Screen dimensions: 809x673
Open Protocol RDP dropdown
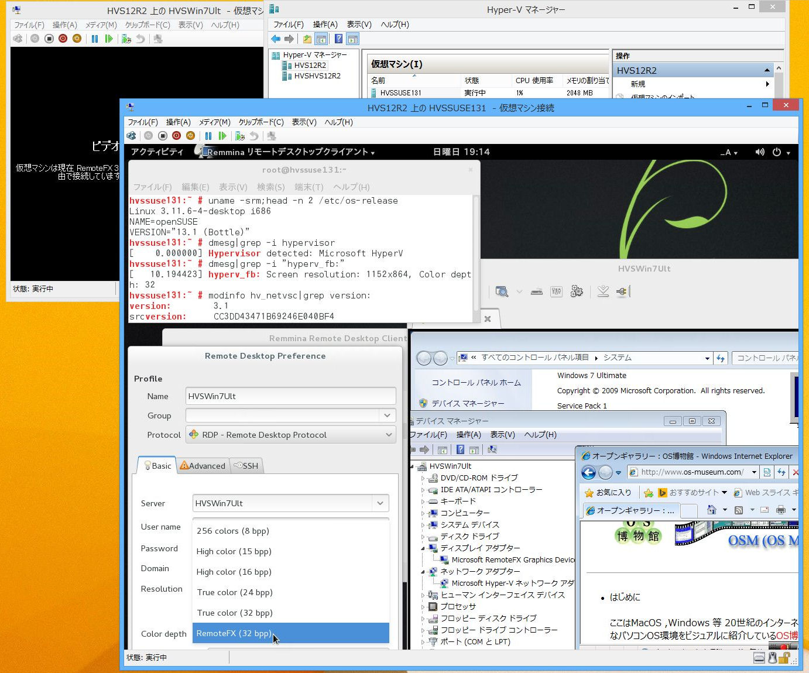(291, 435)
